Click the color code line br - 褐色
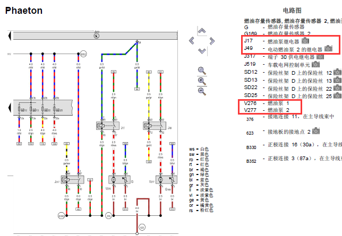The width and height of the screenshot is (342, 236). tap(199, 170)
